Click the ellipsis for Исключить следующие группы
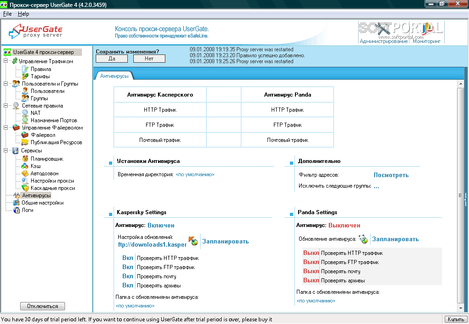Screen dimensions: 469x324 (376, 186)
